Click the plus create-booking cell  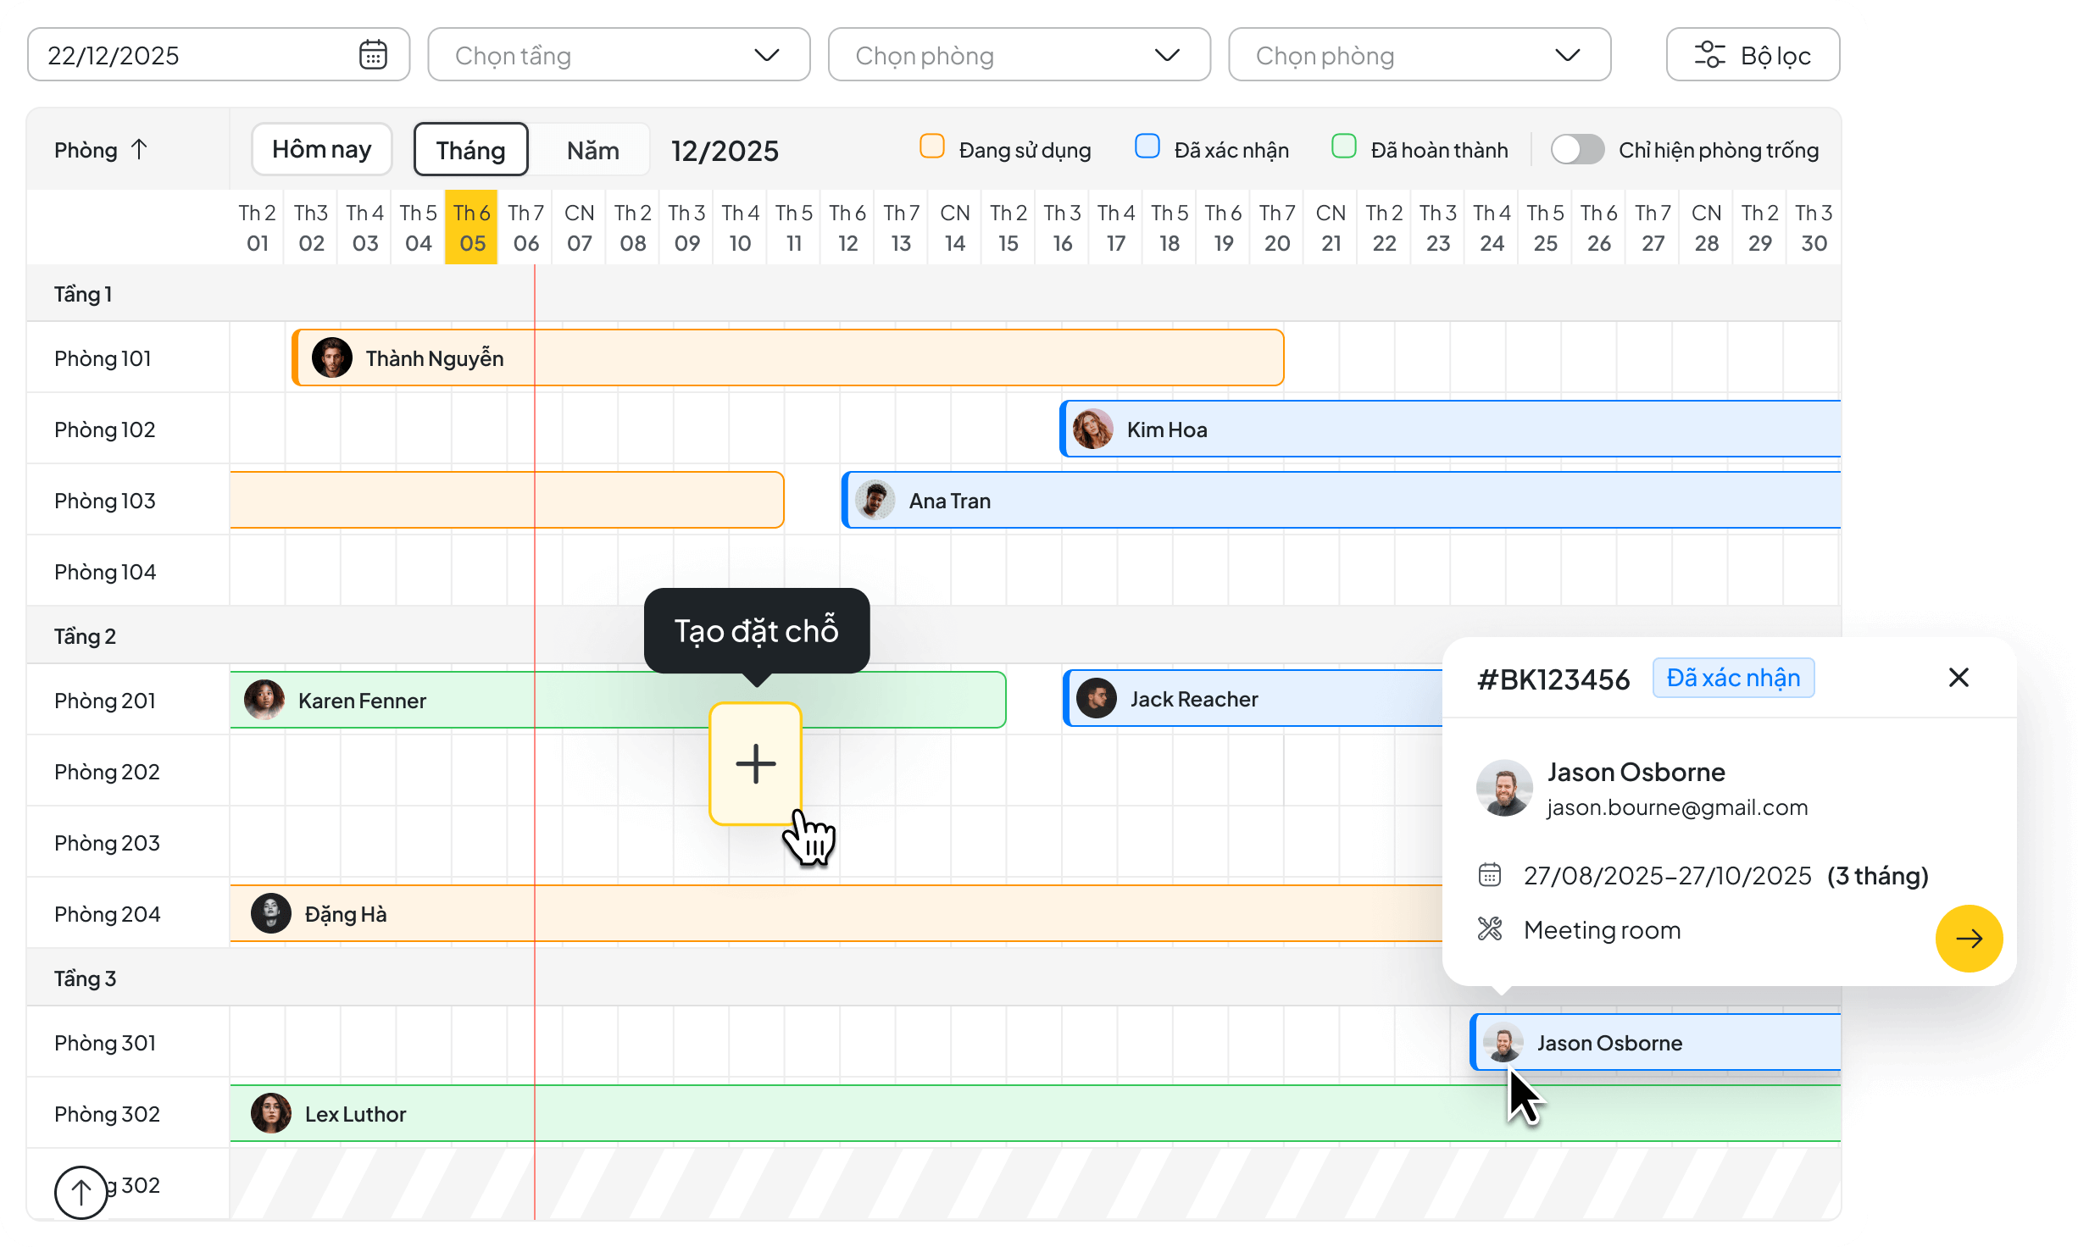[x=755, y=763]
